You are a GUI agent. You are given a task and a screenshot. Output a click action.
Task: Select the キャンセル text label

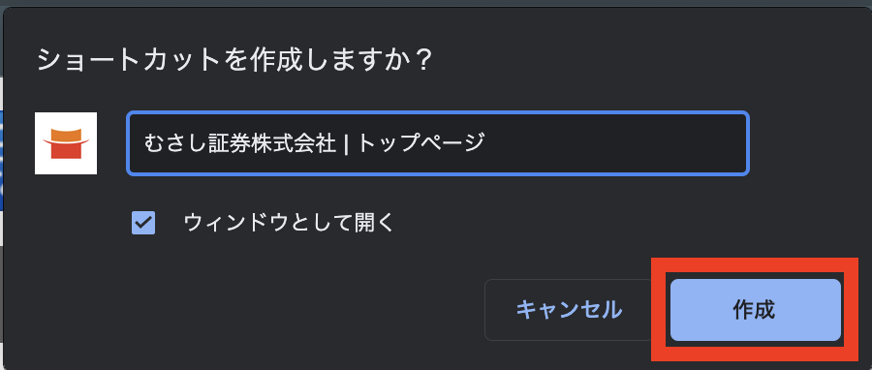click(x=569, y=310)
